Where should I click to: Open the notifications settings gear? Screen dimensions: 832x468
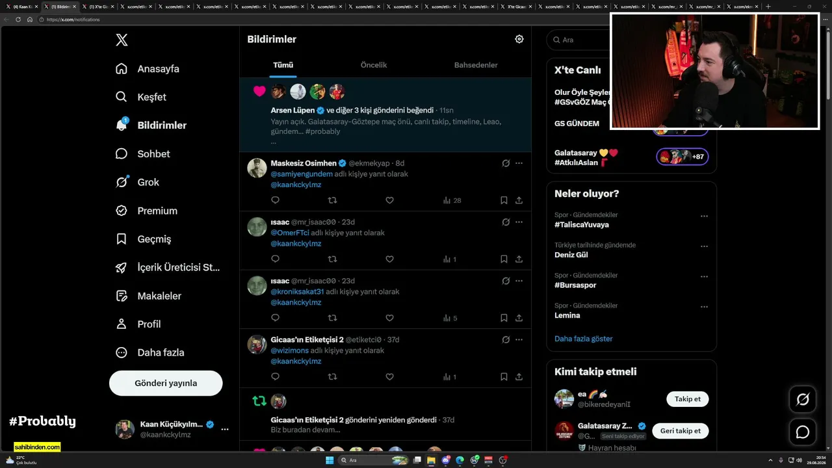tap(519, 39)
